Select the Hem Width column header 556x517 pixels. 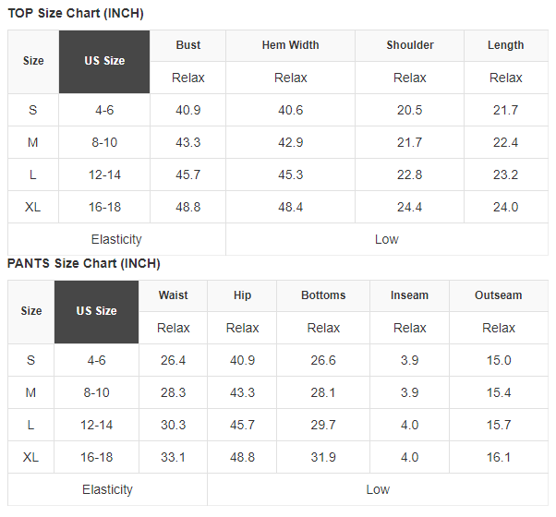290,45
